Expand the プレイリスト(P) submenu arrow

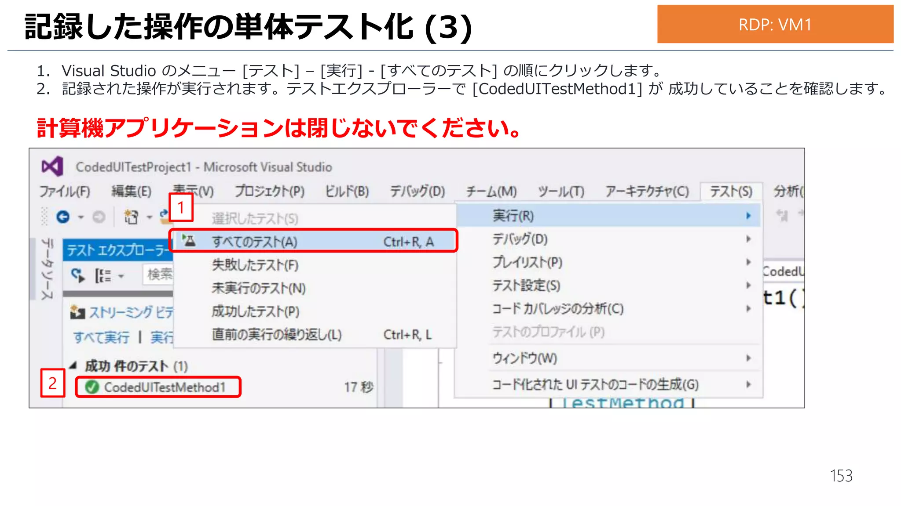click(748, 262)
